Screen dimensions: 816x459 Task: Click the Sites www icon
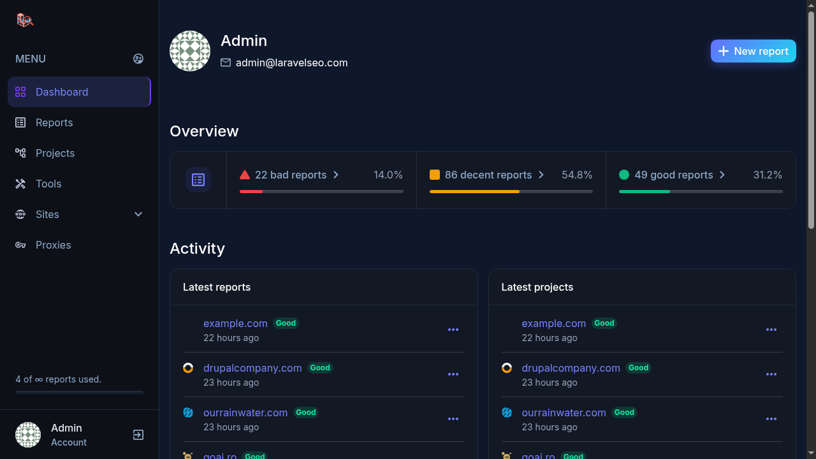(x=20, y=214)
